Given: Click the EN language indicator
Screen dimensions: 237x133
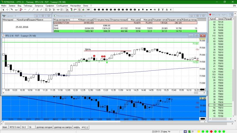Looking at the screenshot, I should tap(234, 6).
